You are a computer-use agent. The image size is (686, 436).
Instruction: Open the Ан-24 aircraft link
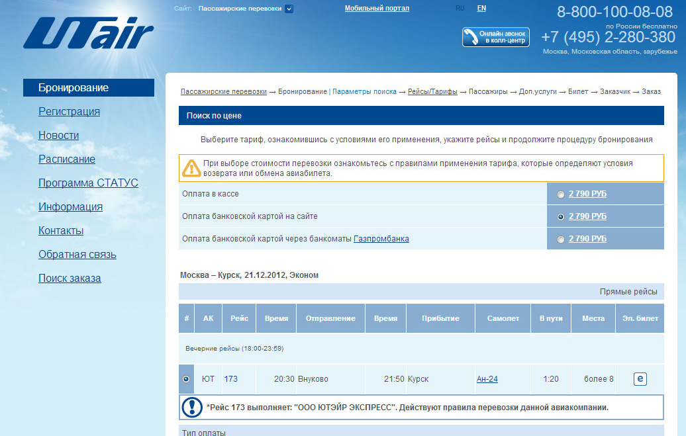pyautogui.click(x=487, y=378)
